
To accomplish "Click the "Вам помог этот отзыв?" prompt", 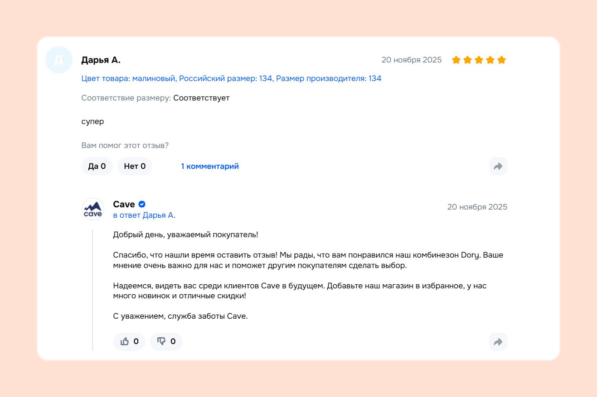I will pos(125,145).
